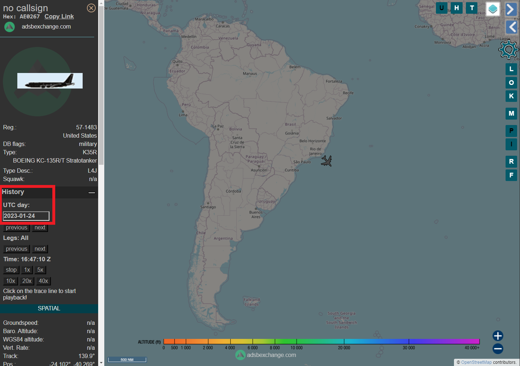
Task: Click the country text United States
Action: coord(80,136)
